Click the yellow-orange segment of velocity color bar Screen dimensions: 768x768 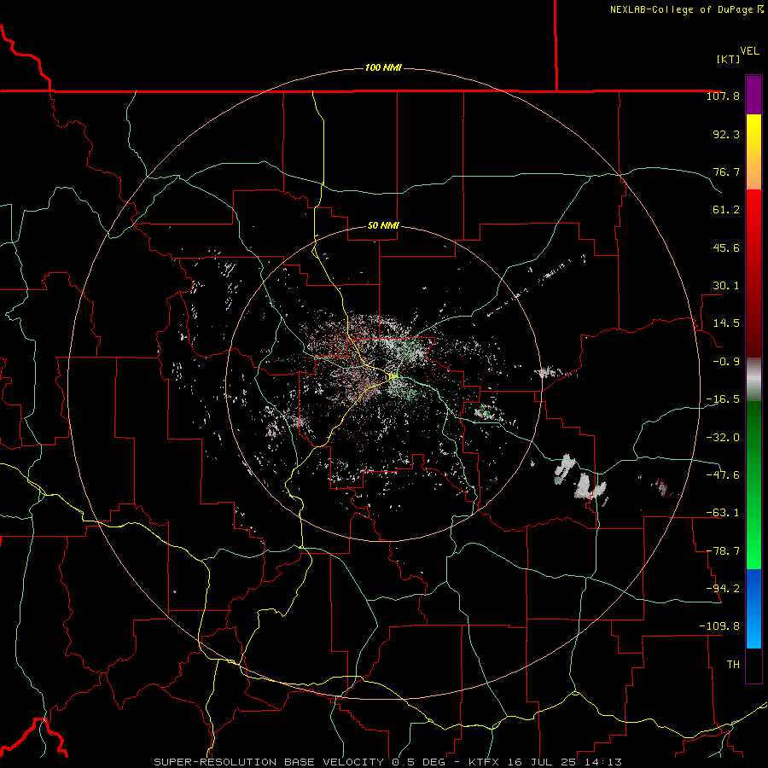click(753, 152)
